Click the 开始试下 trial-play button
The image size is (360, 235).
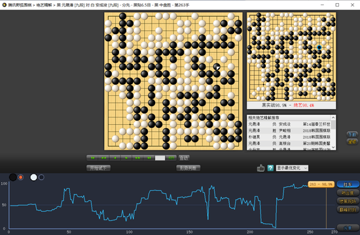point(98,168)
